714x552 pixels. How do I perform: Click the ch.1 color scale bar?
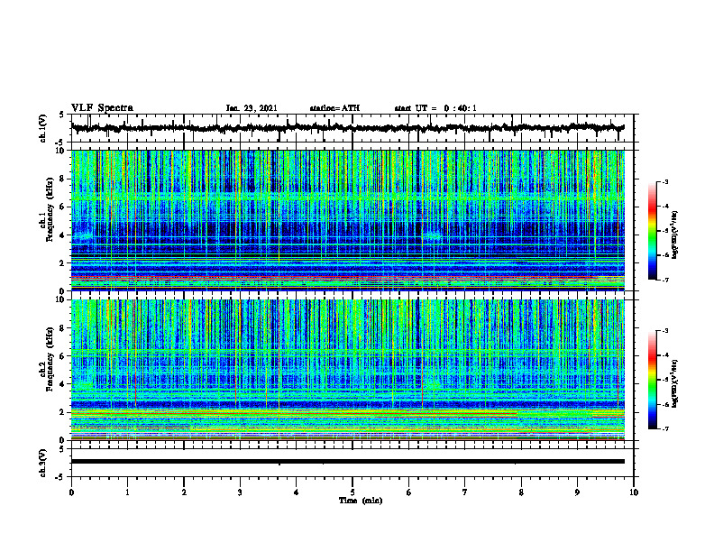[653, 231]
